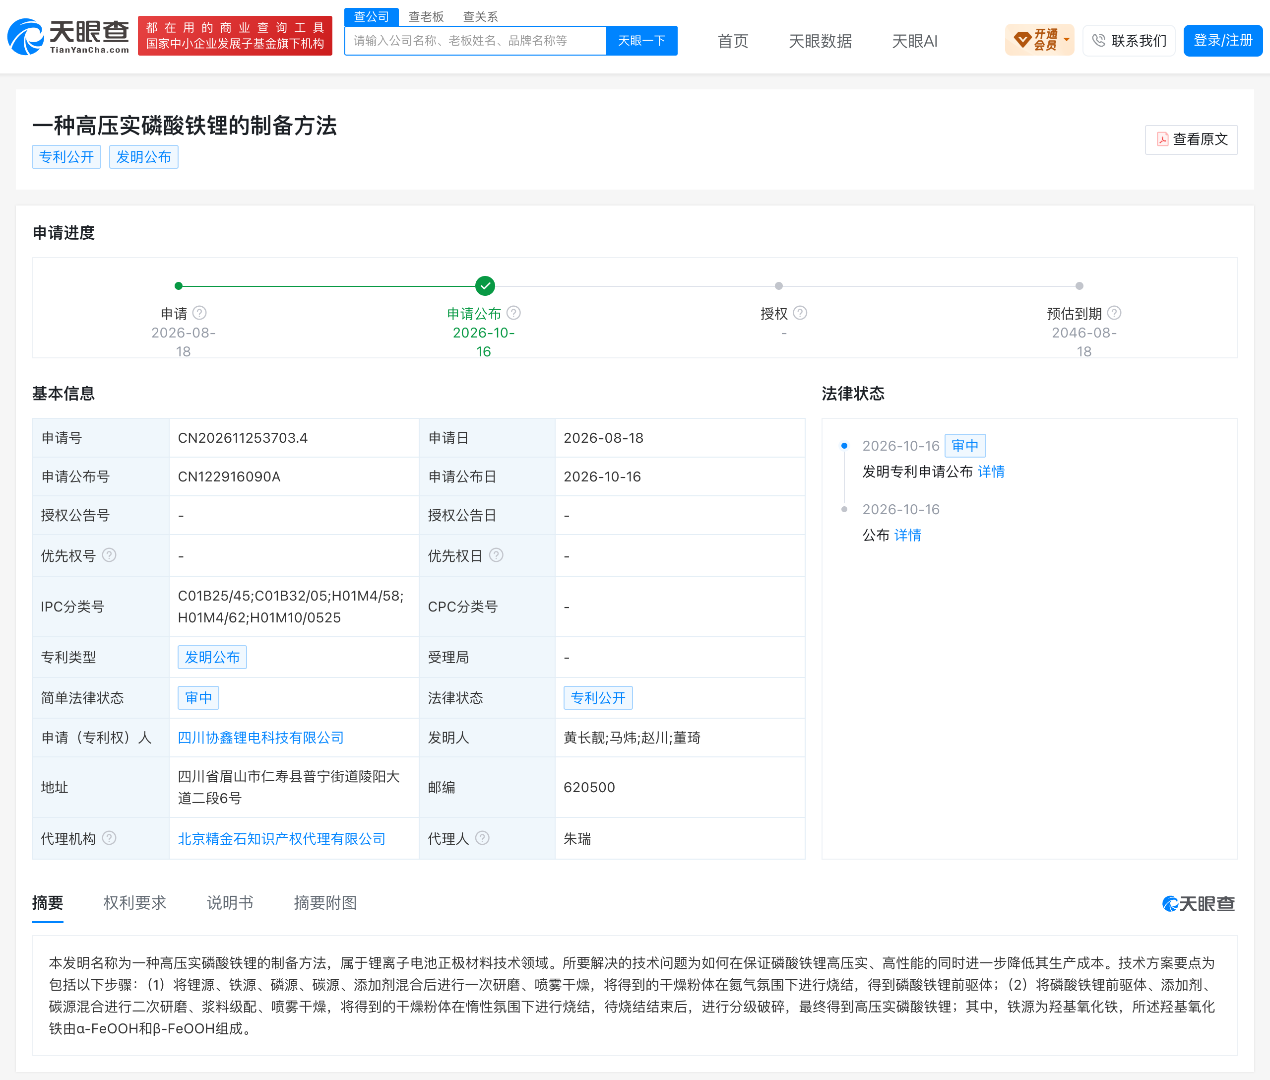
Task: Click help icon next to 授权 step
Action: point(800,313)
